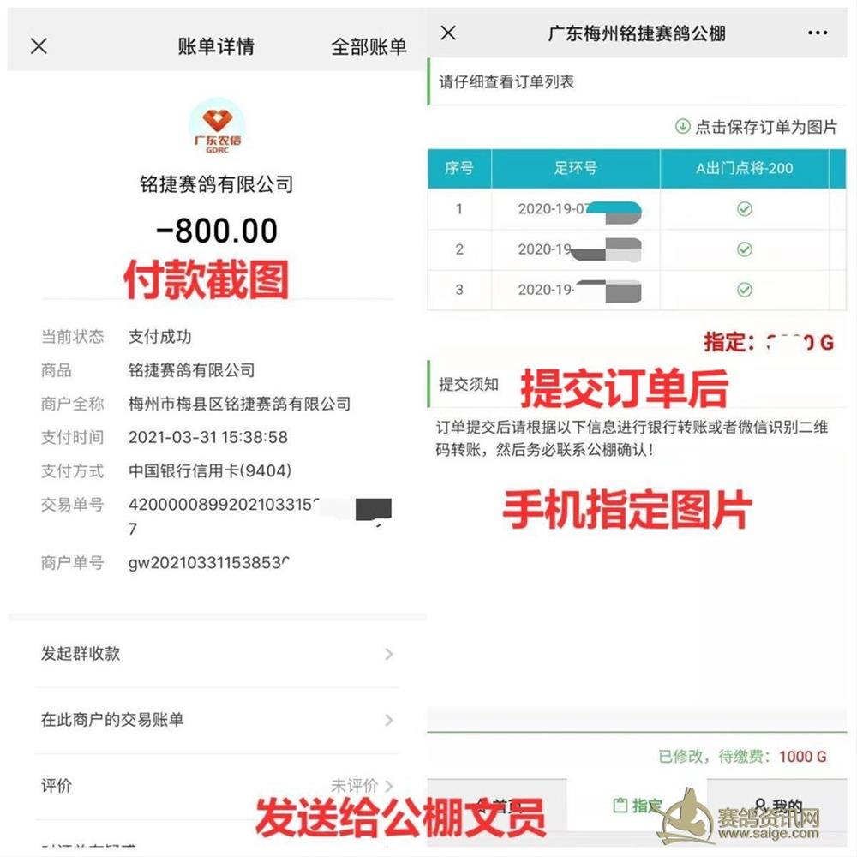Switch to the 指定 bottom tab

(638, 806)
